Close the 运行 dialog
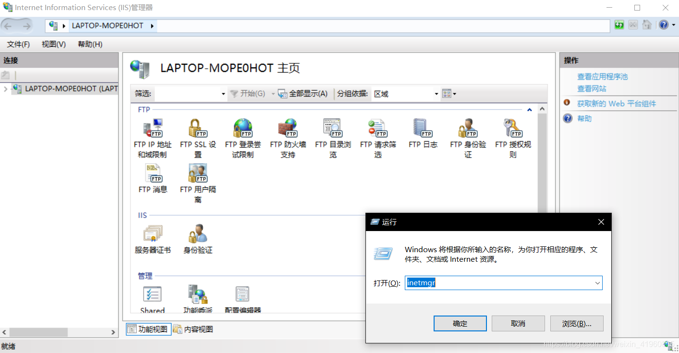 (x=601, y=222)
